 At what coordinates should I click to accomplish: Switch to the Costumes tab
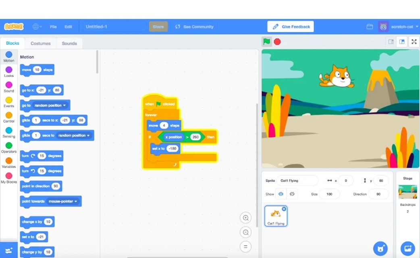pos(40,44)
